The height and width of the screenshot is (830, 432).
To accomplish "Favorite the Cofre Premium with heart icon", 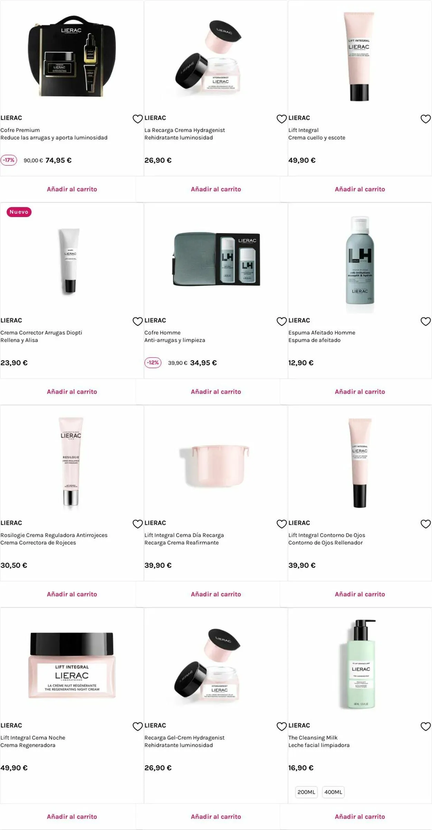I will (x=138, y=119).
